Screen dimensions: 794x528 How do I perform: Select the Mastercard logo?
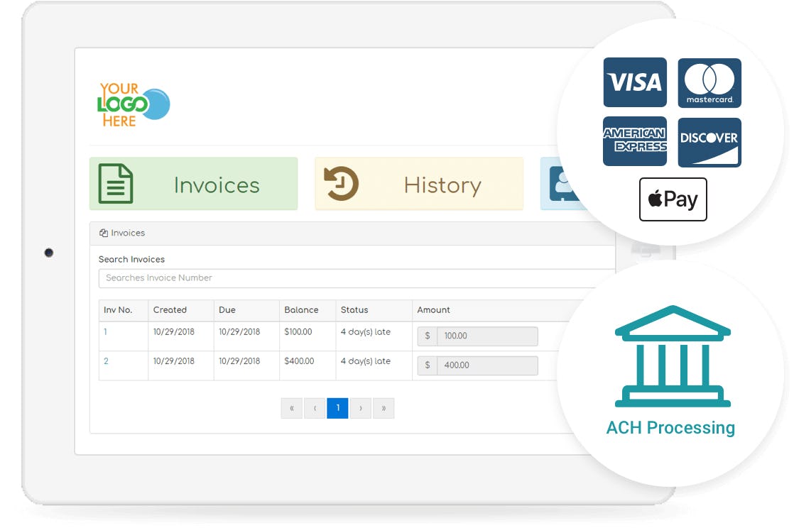(x=709, y=83)
